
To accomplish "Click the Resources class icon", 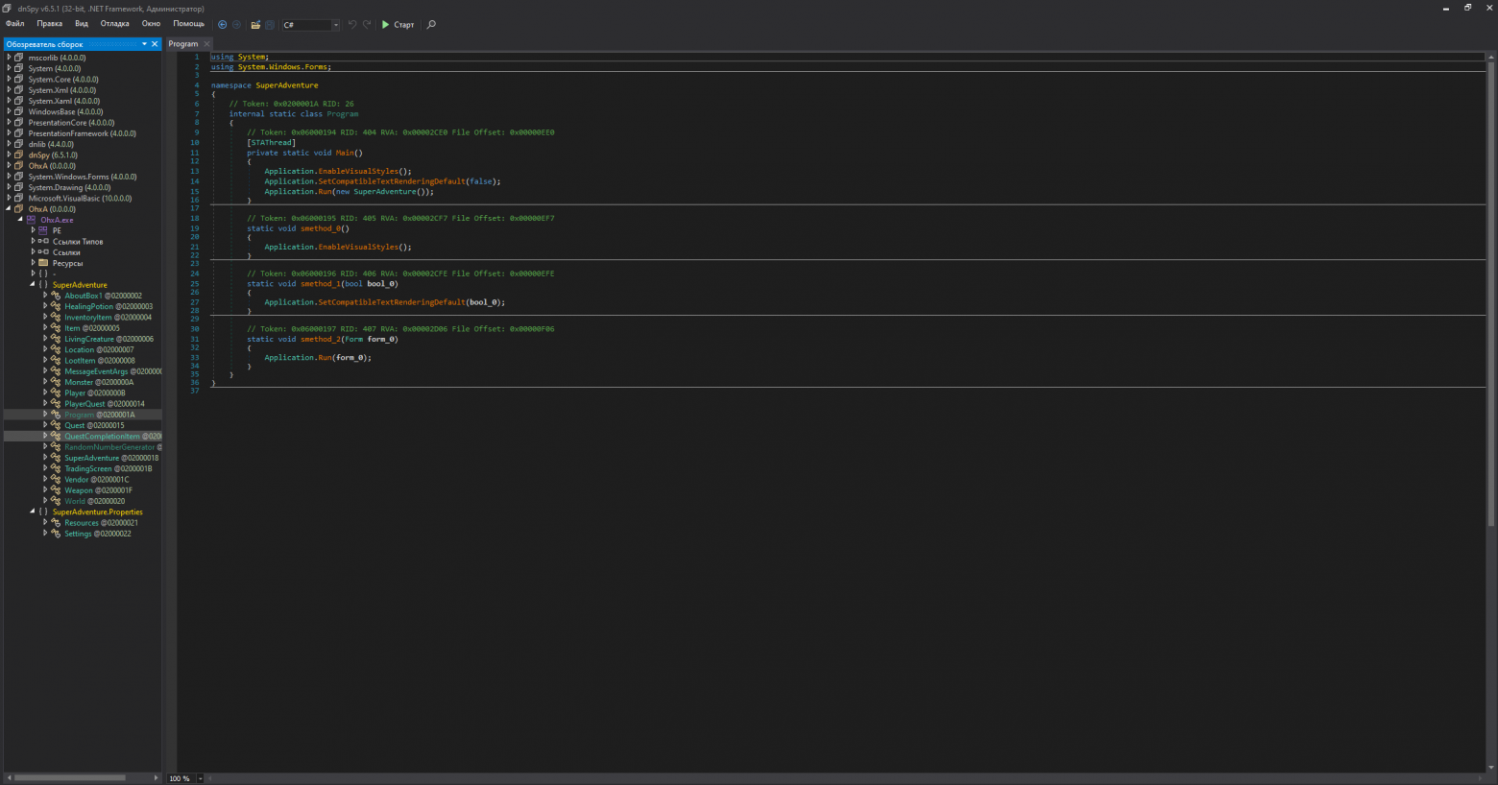I will (x=56, y=523).
